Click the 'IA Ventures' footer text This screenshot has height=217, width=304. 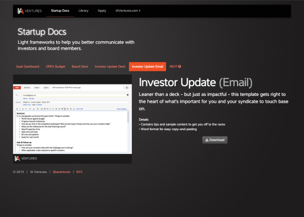click(38, 172)
